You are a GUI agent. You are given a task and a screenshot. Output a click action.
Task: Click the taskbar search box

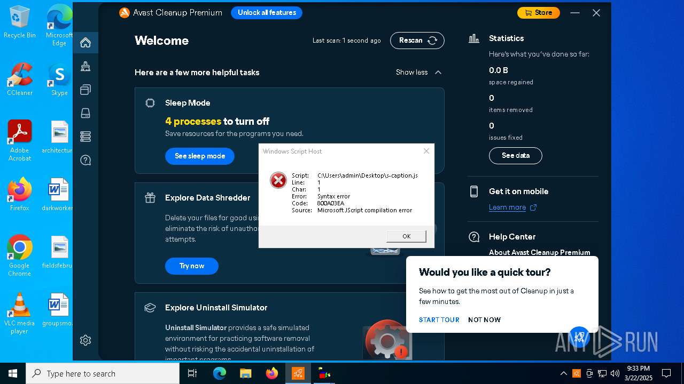tap(103, 373)
